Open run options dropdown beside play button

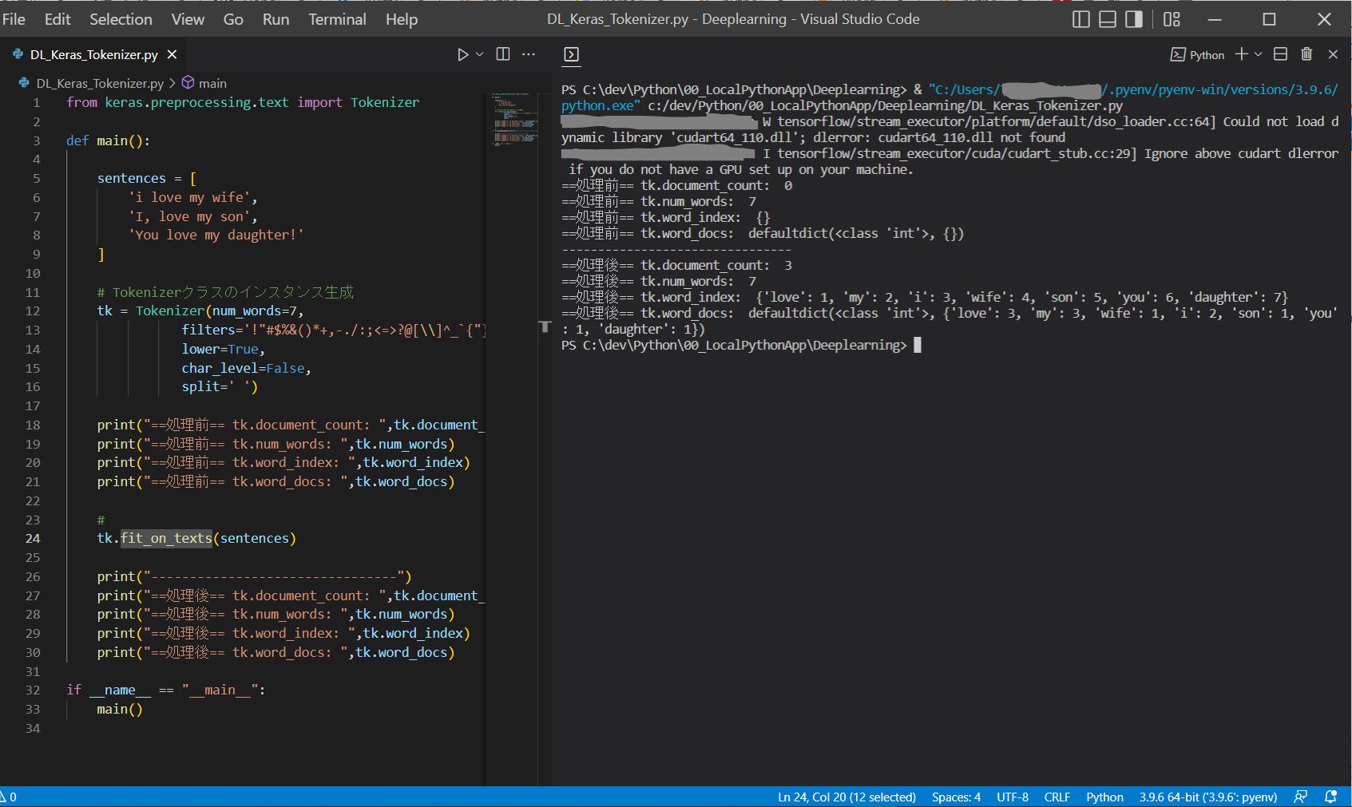pos(479,54)
